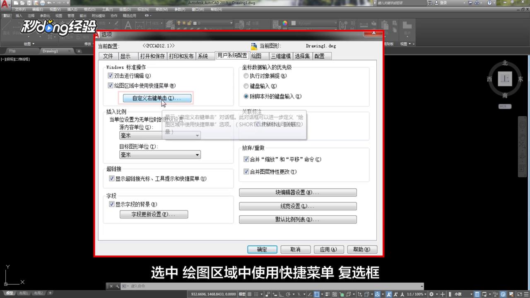Switch to the 打开和保存 tab
Screen dimensions: 530x298
152,56
